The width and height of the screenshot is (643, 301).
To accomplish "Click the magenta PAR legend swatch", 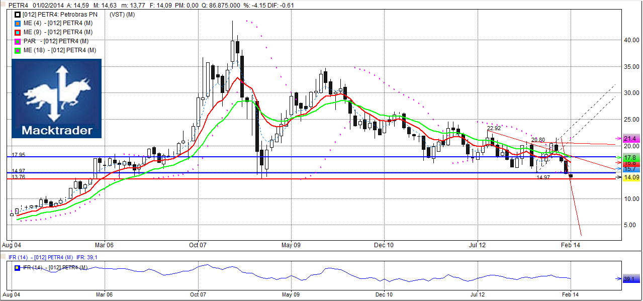I will point(19,41).
